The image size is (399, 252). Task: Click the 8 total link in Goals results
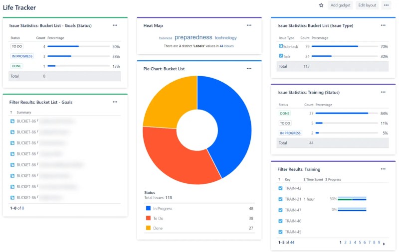pos(23,208)
